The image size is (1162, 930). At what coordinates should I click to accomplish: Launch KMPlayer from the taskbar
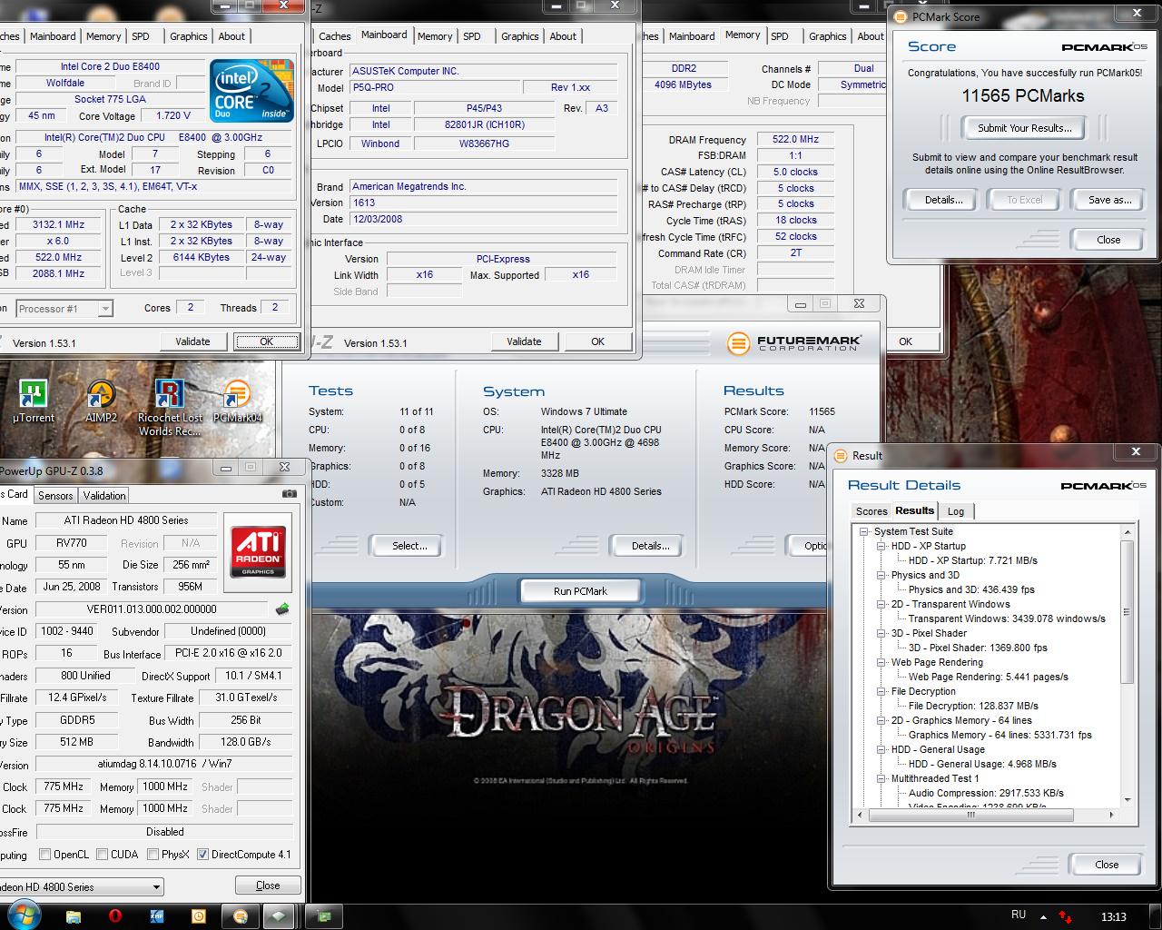pos(156,915)
